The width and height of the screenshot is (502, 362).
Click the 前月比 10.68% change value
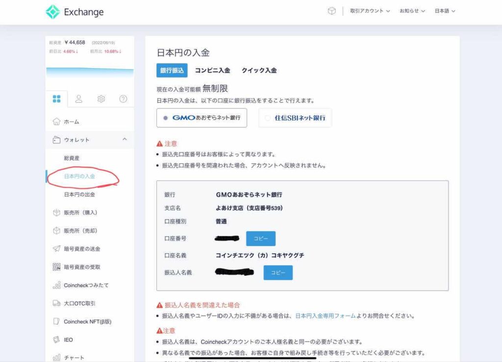(x=113, y=51)
